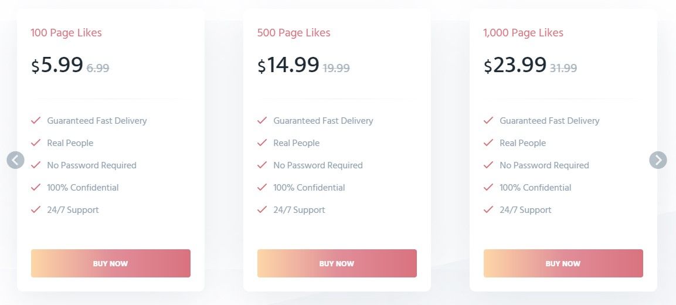The image size is (676, 305).
Task: Click the crossed-out 6.99 price
Action: (x=98, y=68)
